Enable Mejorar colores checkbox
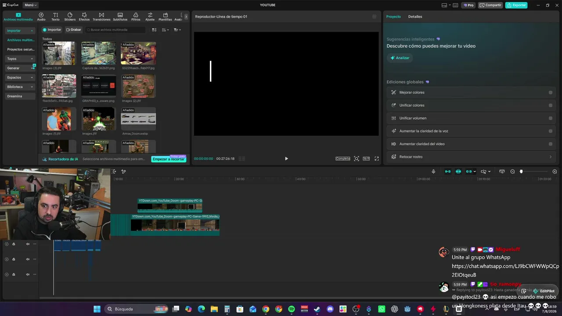The width and height of the screenshot is (562, 316). (x=551, y=93)
